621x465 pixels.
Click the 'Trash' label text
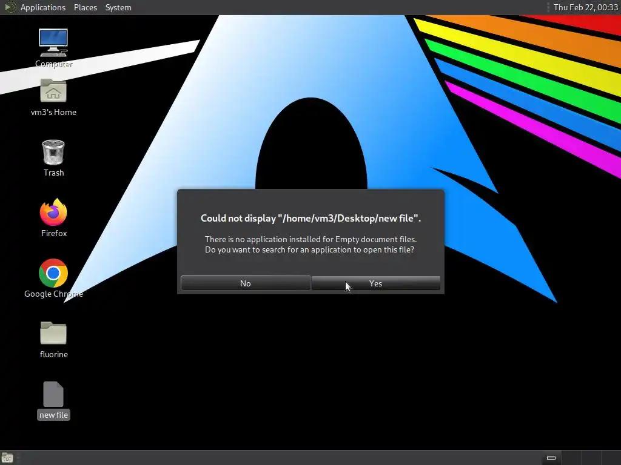click(x=53, y=173)
